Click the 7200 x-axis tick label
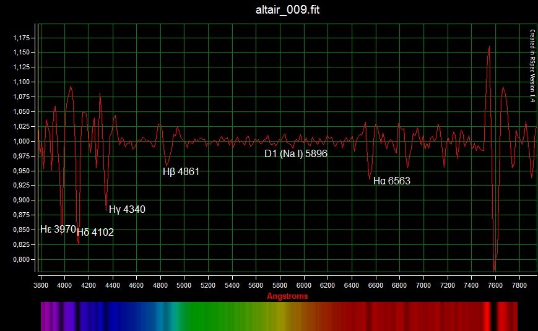The width and height of the screenshot is (538, 331). click(447, 285)
